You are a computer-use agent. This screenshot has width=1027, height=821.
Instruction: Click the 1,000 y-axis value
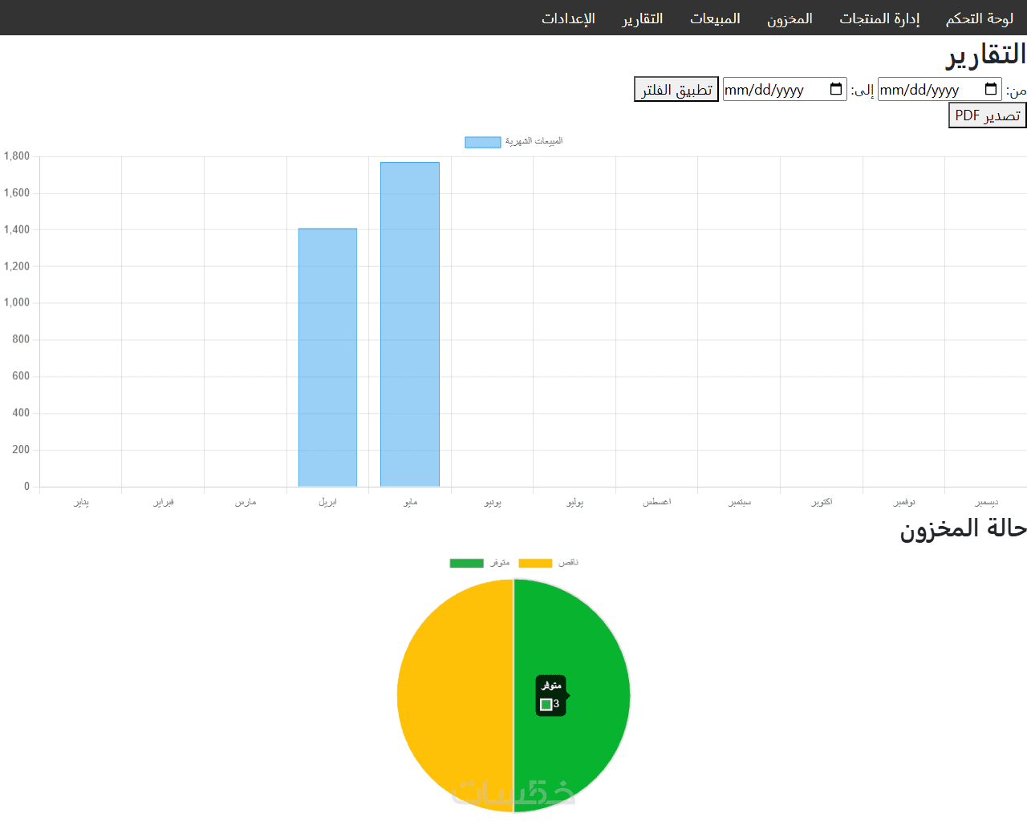point(16,302)
